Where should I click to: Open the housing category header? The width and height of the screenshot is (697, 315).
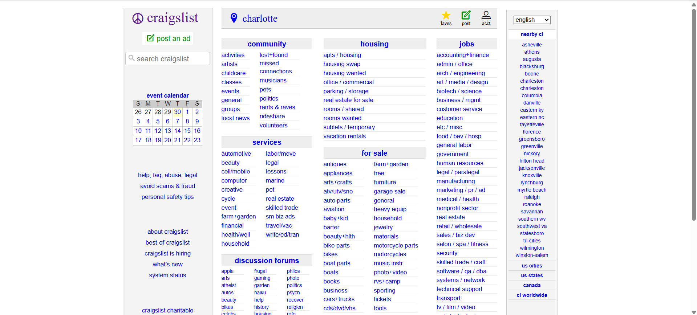[x=374, y=44]
